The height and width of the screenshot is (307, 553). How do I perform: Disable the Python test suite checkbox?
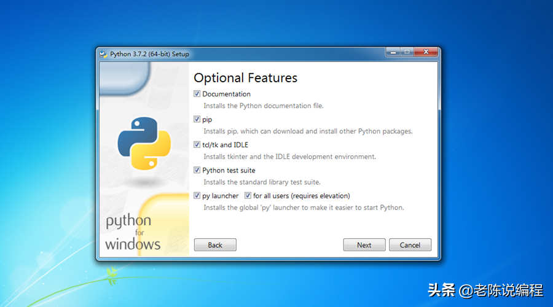pyautogui.click(x=197, y=170)
